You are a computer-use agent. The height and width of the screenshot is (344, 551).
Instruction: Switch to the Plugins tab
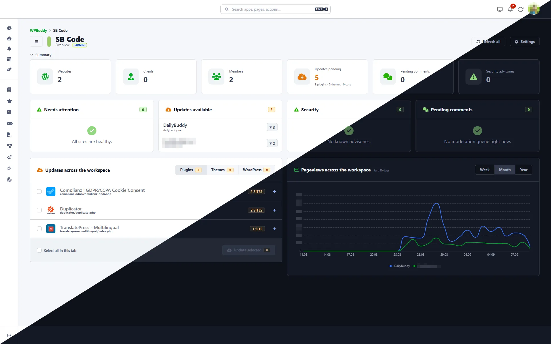tap(191, 170)
